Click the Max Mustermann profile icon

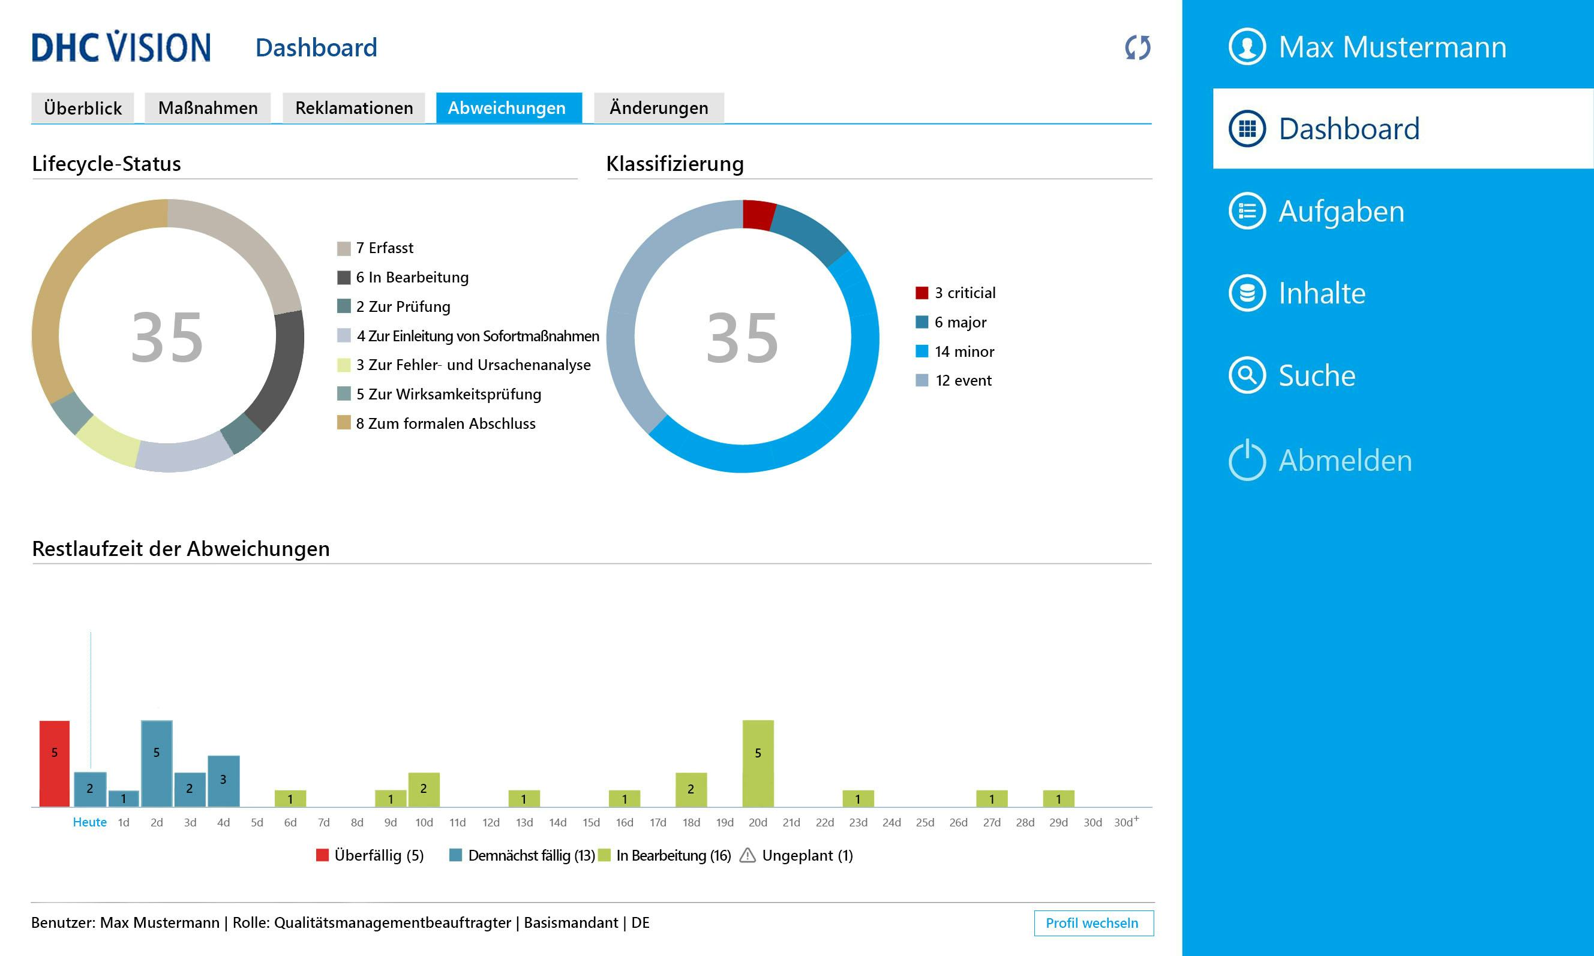pos(1248,46)
